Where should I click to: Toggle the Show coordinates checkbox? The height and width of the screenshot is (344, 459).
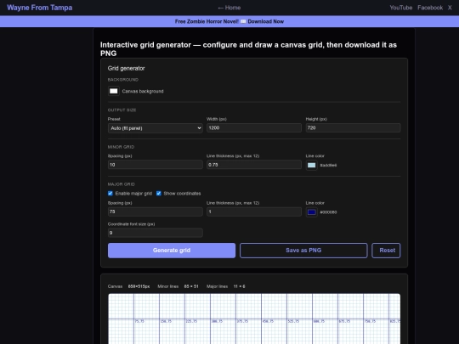[159, 194]
